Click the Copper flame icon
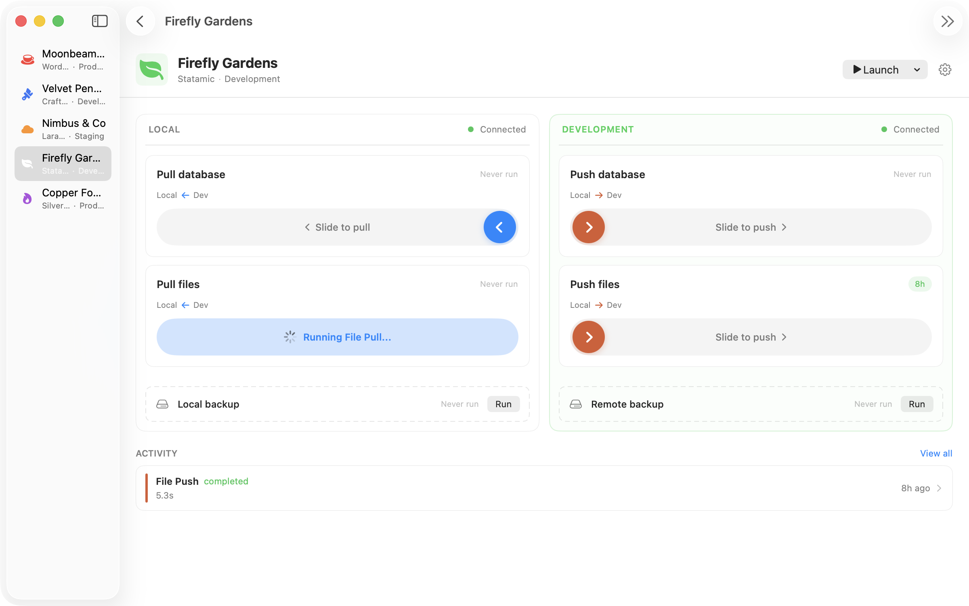Image resolution: width=969 pixels, height=606 pixels. (x=27, y=198)
